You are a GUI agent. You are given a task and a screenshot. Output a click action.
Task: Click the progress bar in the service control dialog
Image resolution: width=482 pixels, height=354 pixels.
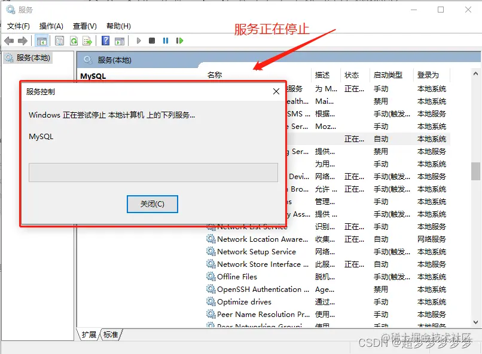tap(153, 173)
